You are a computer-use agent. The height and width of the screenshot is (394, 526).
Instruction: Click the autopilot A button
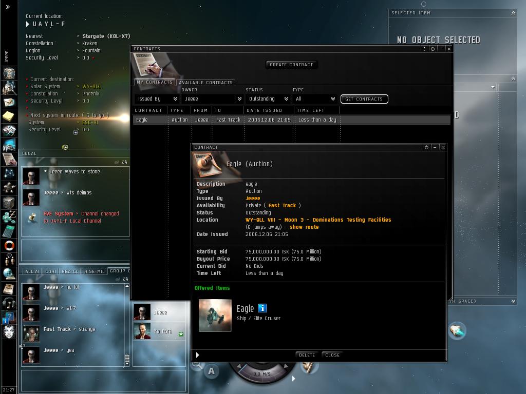tap(211, 371)
